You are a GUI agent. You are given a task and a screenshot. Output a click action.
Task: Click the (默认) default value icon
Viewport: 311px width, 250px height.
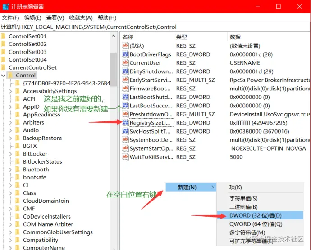125,46
